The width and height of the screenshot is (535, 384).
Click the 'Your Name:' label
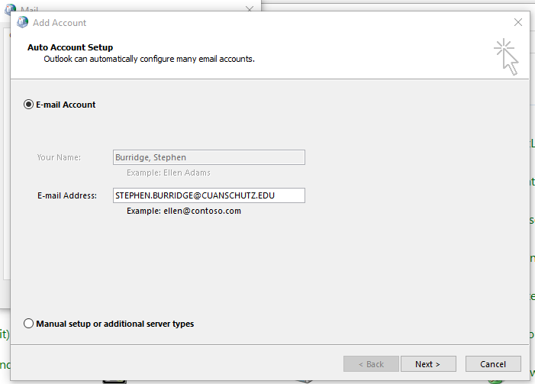click(59, 158)
